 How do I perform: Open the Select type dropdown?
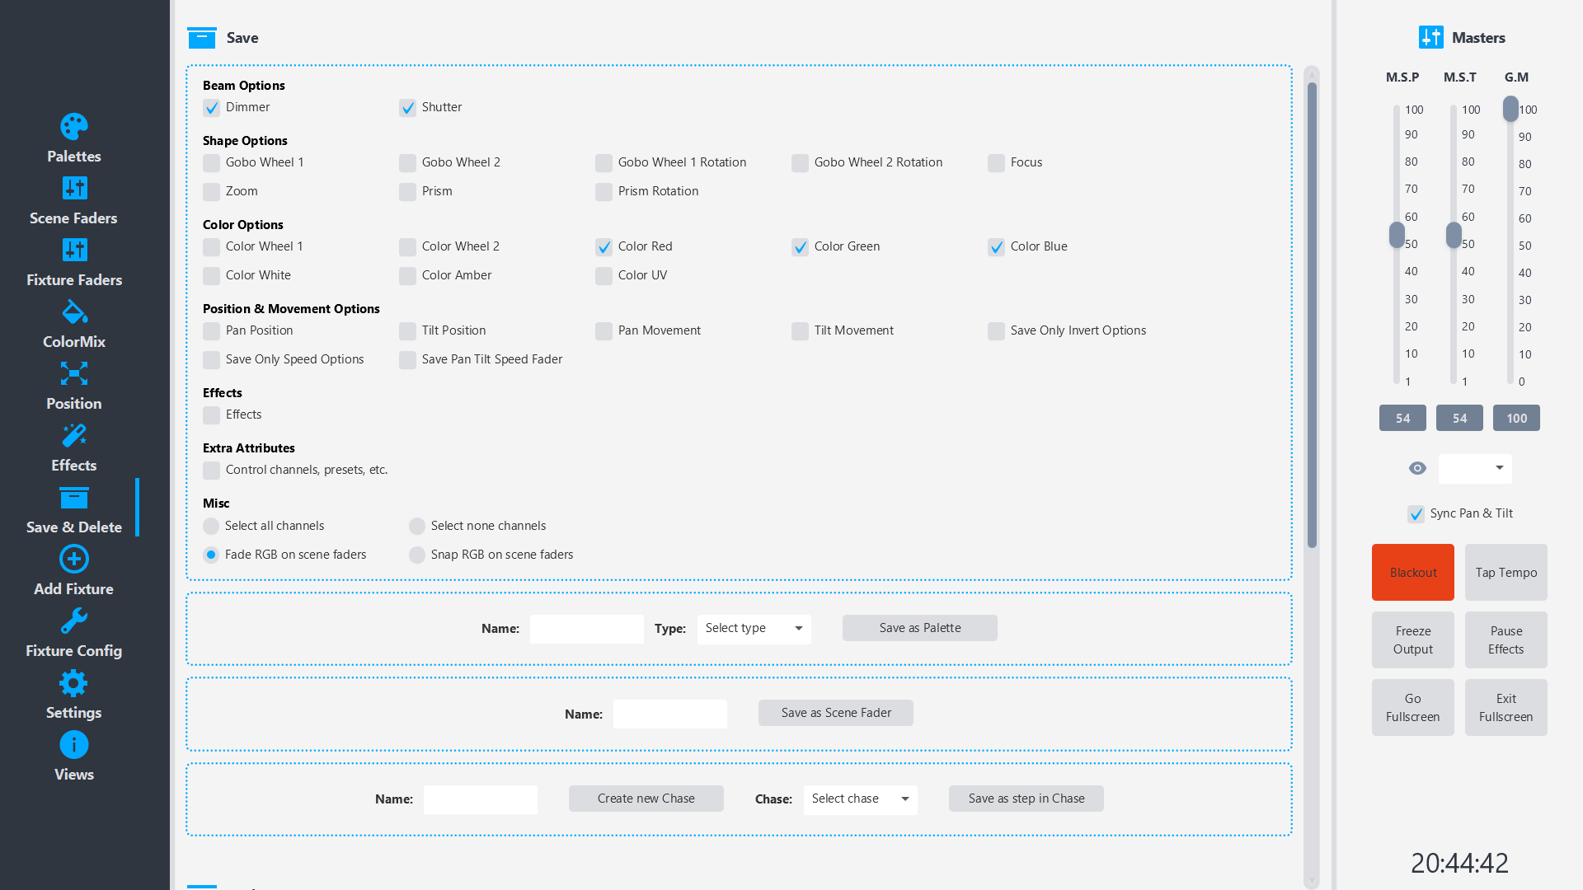click(753, 628)
